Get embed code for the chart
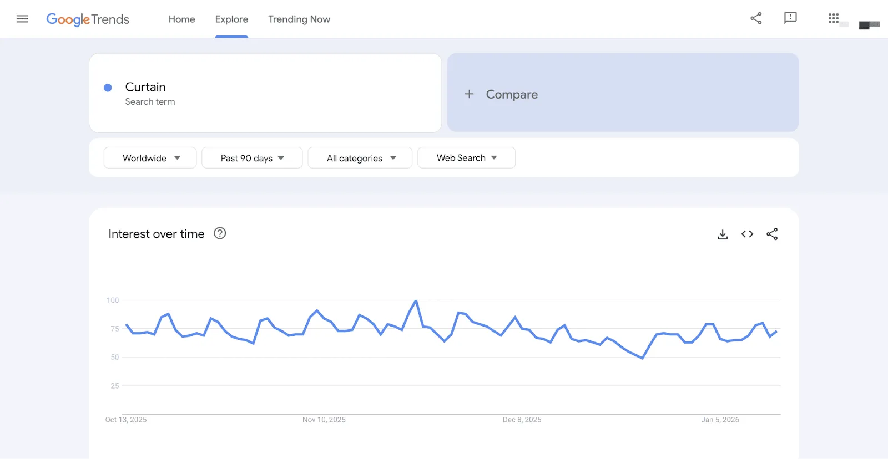The height and width of the screenshot is (459, 888). pos(747,234)
